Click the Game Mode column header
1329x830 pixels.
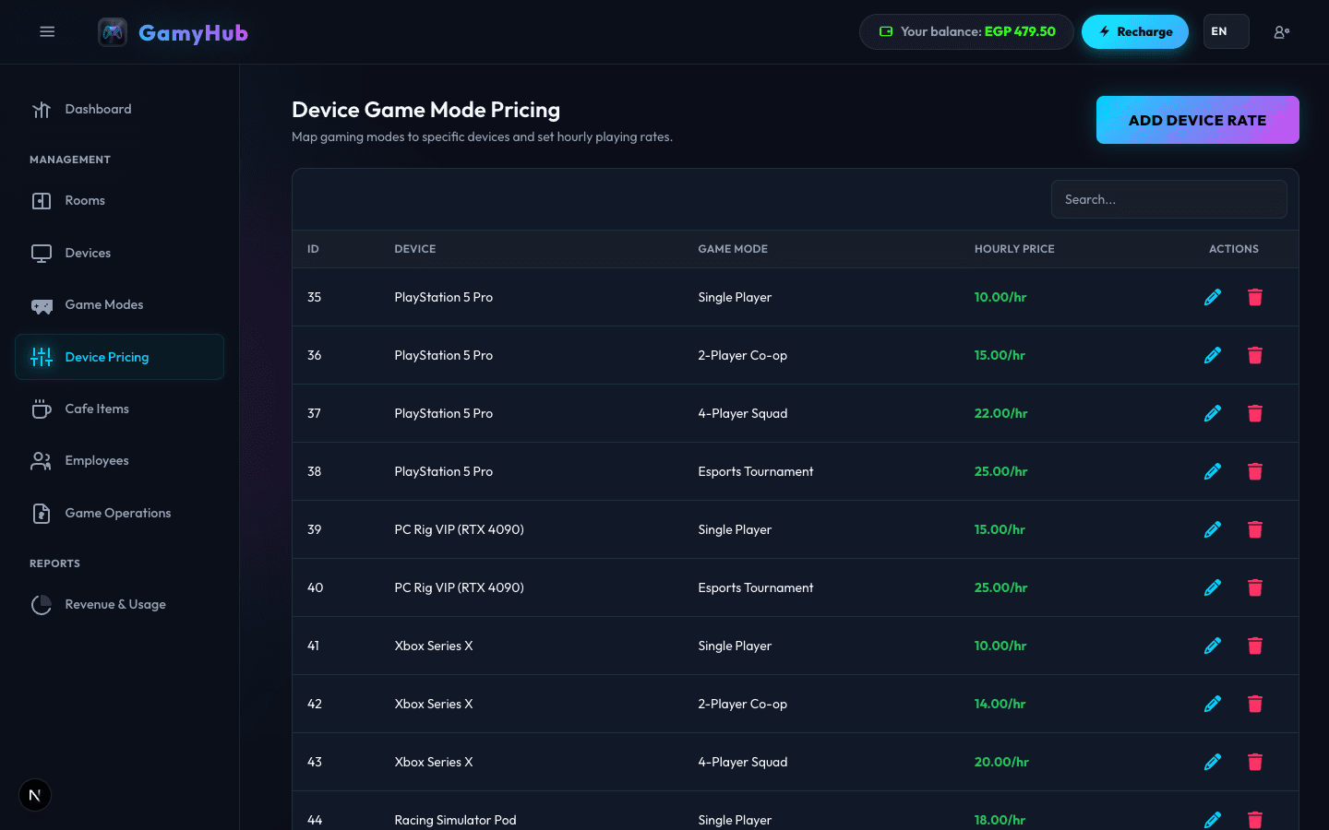(733, 249)
